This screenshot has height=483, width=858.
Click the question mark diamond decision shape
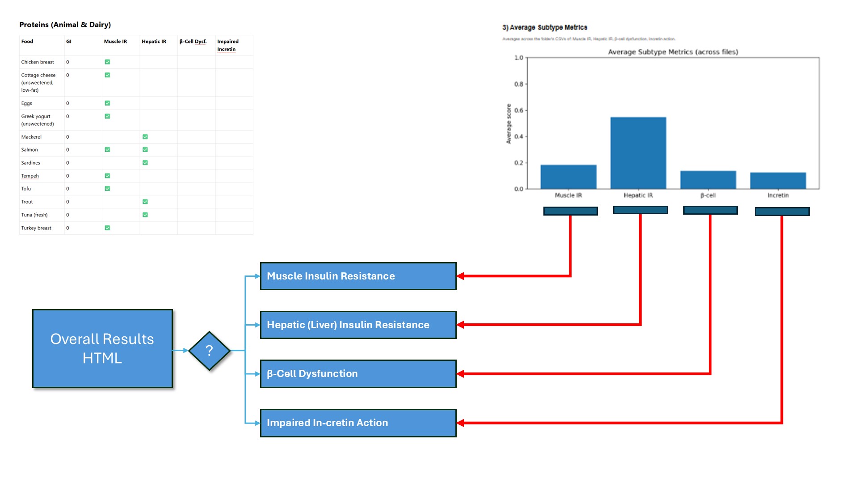tap(209, 351)
